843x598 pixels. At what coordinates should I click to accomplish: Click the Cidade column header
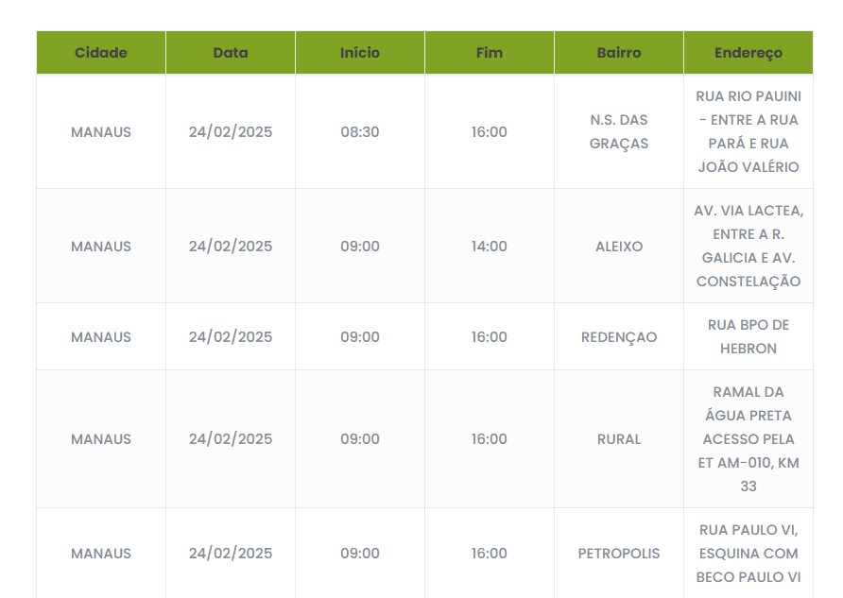(x=101, y=53)
